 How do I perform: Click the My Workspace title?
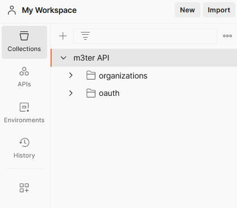click(49, 10)
